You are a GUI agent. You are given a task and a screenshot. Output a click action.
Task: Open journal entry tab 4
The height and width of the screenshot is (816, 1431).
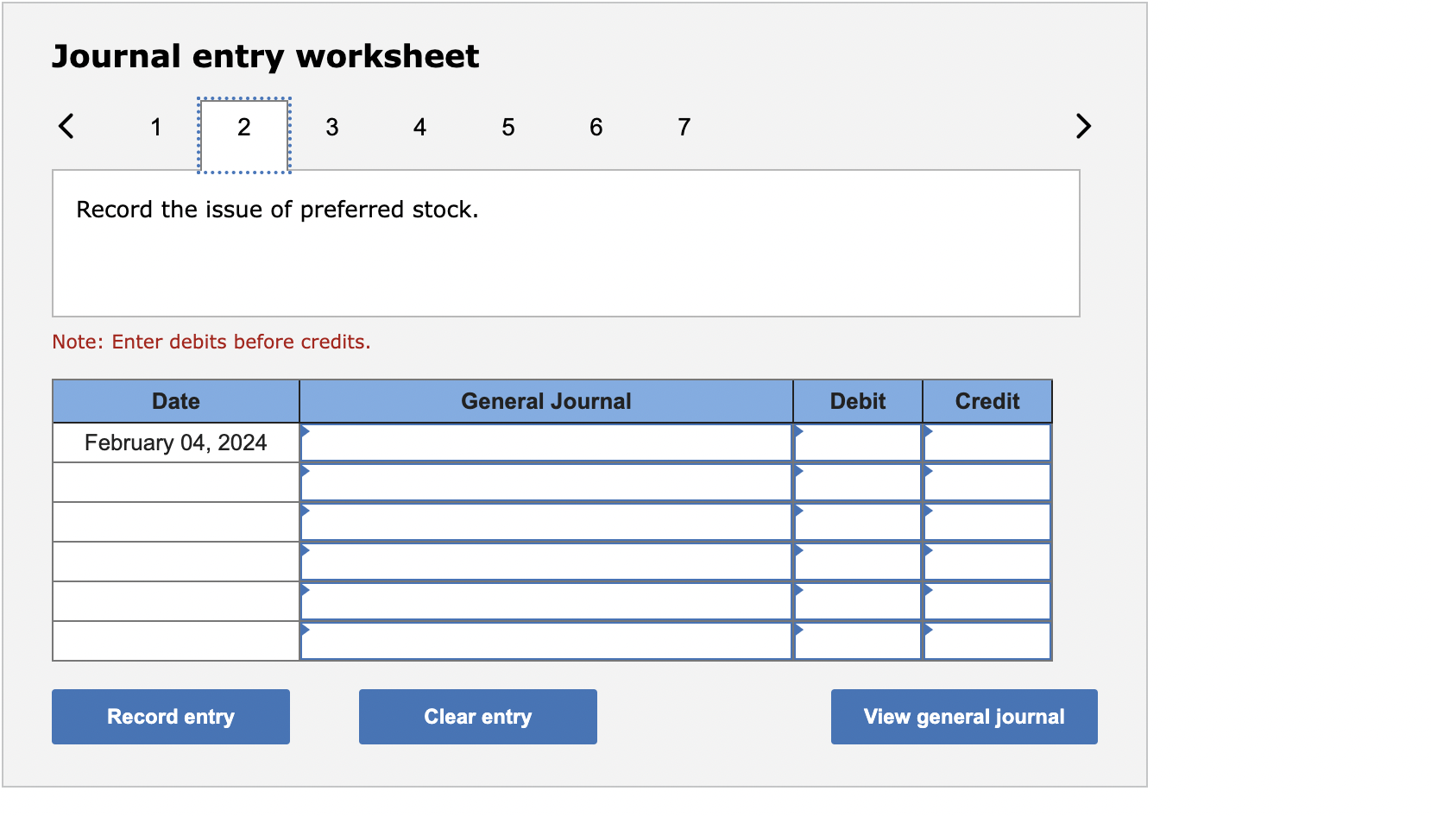(x=420, y=127)
